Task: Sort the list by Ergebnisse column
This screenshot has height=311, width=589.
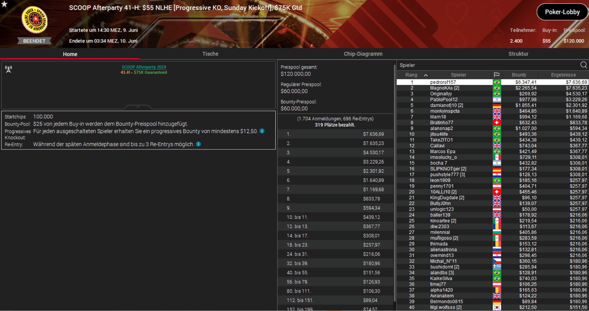Action: tap(563, 75)
